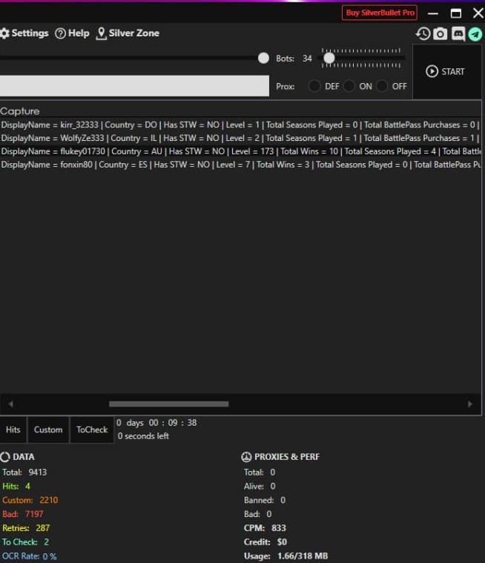Viewport: 485px width, 563px height.
Task: Switch to the ToCheck tab
Action: [x=92, y=429]
